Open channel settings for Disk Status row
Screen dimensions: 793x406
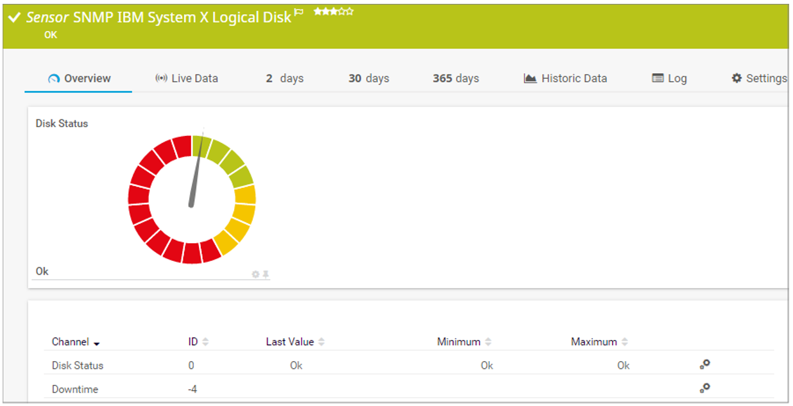pyautogui.click(x=705, y=364)
